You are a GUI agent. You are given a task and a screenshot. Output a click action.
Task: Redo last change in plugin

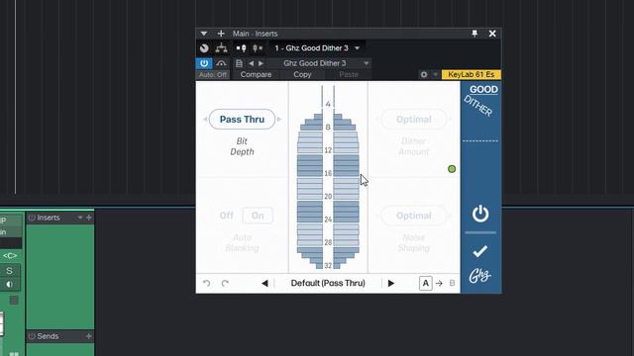[225, 284]
